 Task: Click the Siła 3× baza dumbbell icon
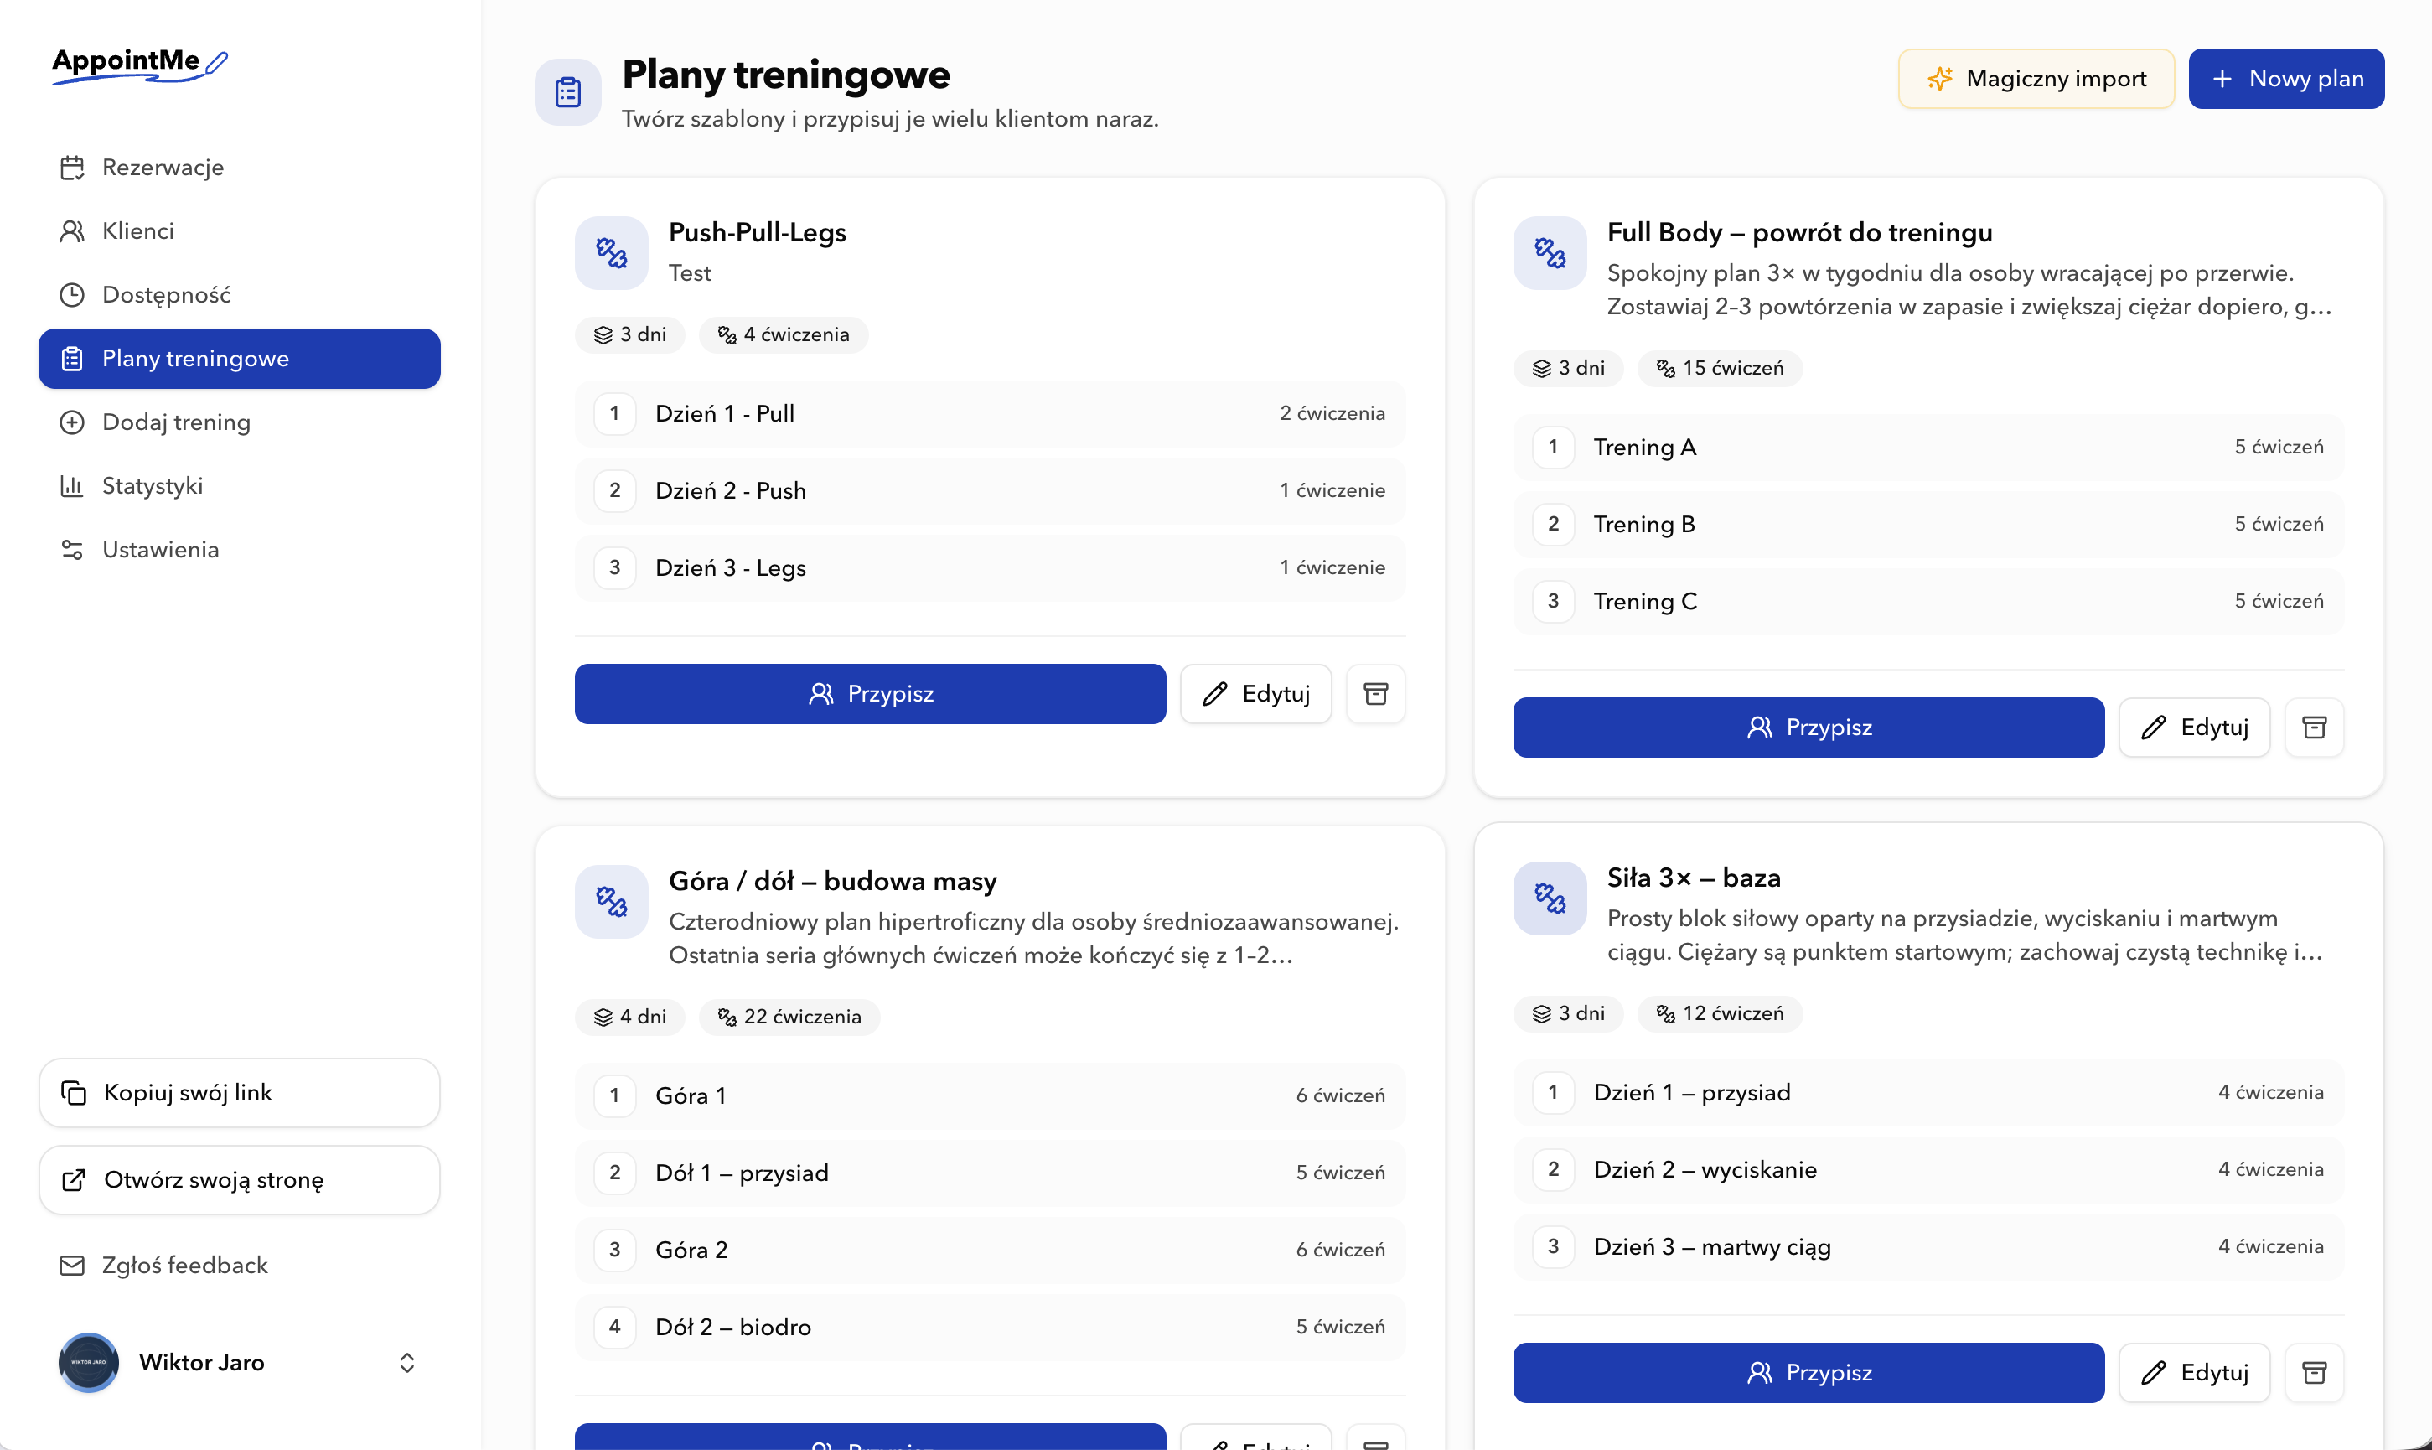(x=1550, y=898)
